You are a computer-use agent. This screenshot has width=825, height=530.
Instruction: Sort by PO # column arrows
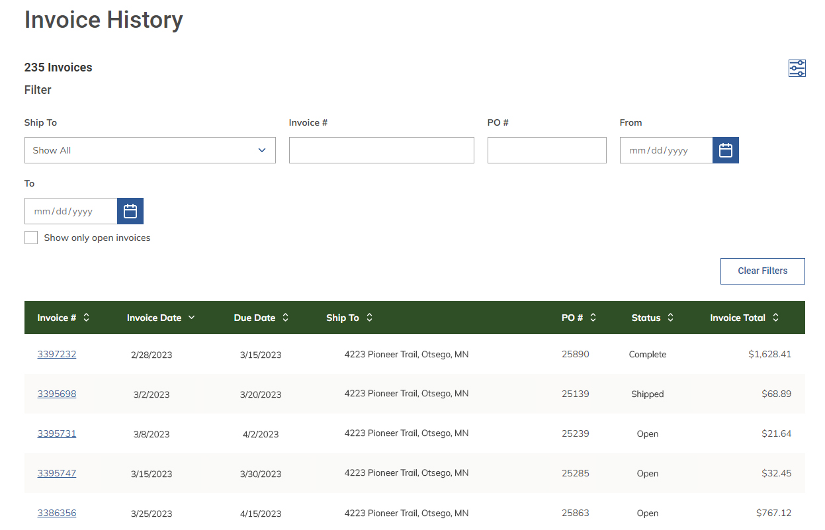[593, 318]
